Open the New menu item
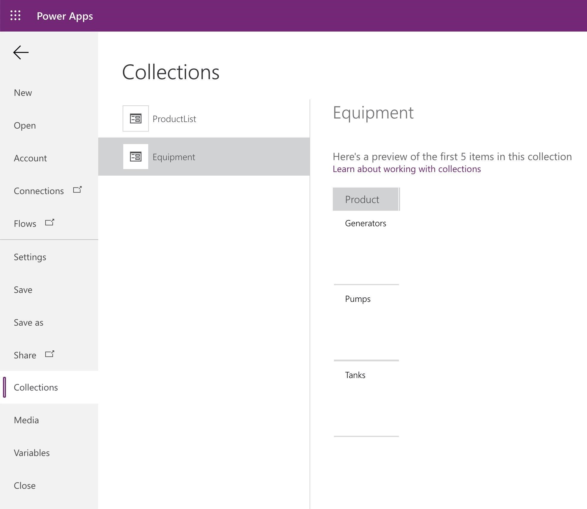Viewport: 587px width, 509px height. (x=23, y=93)
